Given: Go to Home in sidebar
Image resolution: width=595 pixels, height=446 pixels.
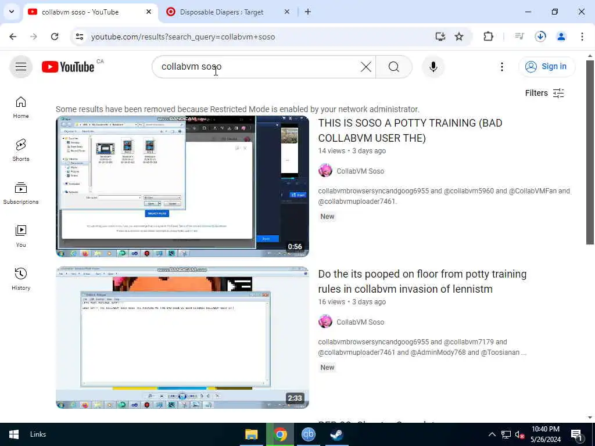Looking at the screenshot, I should [x=21, y=107].
